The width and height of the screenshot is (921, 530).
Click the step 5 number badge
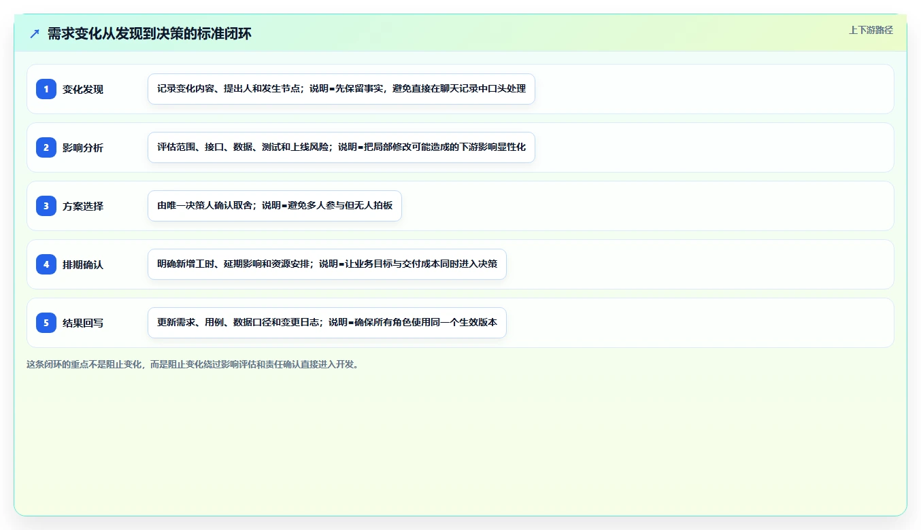46,323
